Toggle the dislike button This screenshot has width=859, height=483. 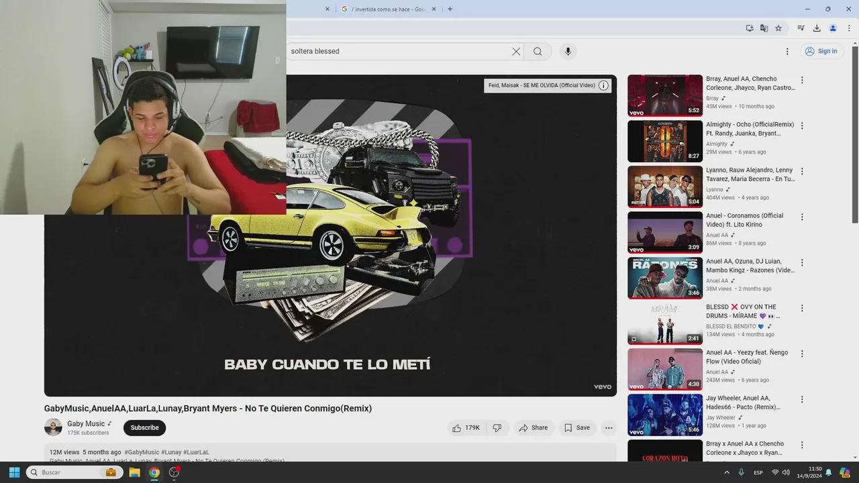click(497, 427)
